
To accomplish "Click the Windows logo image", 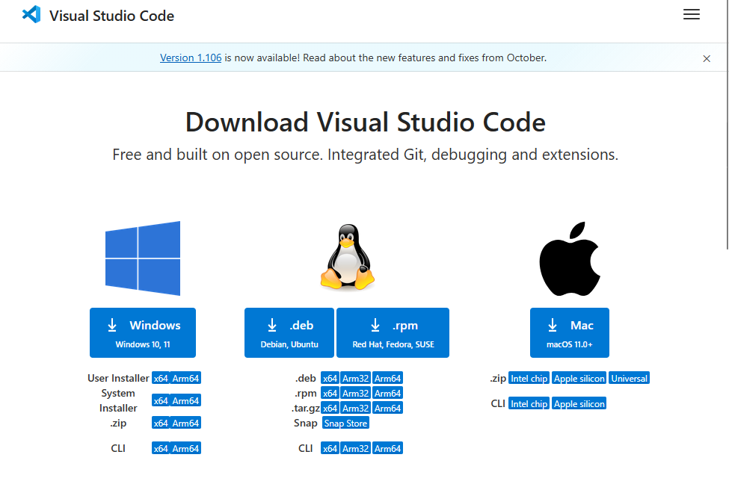I will [x=143, y=258].
